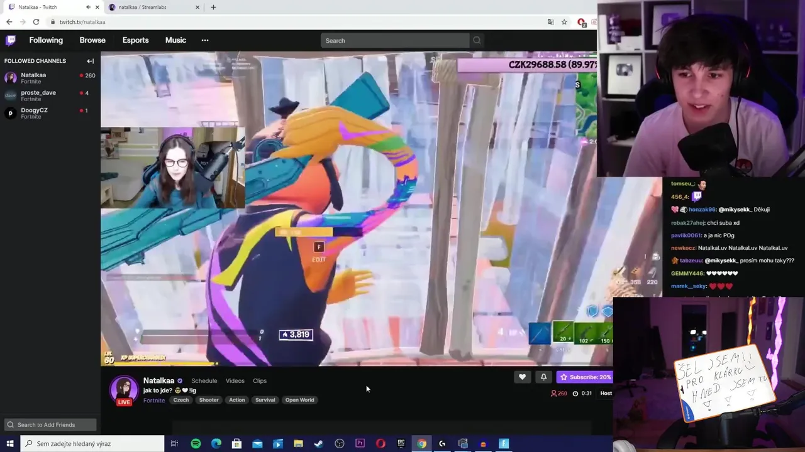
Task: Open Natalkaa in followed channels
Action: [x=50, y=78]
